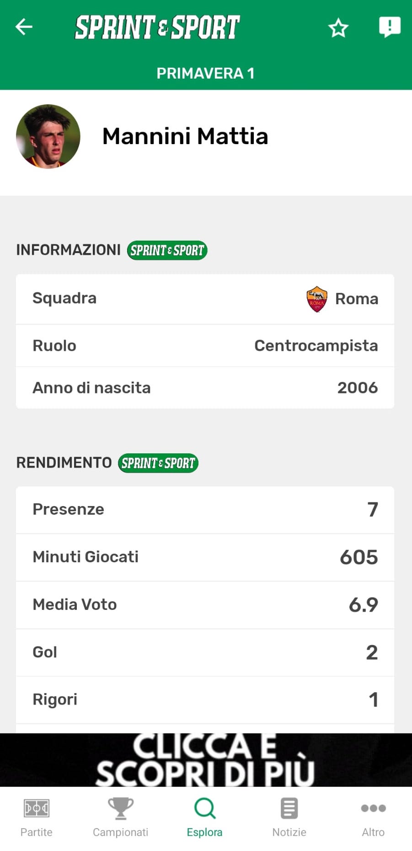Tap the Sprint & Sport badge beside Informazioni
This screenshot has height=851, width=412.
click(167, 250)
